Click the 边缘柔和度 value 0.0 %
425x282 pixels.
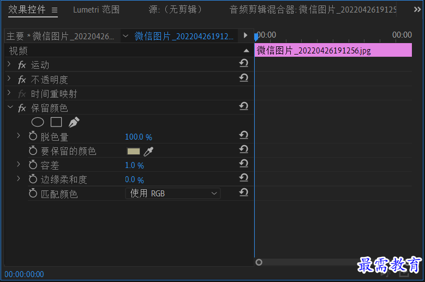[134, 179]
